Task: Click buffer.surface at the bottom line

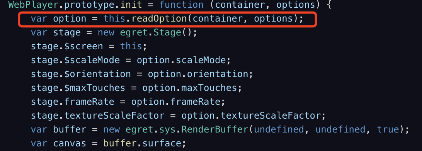Action: 142,144
